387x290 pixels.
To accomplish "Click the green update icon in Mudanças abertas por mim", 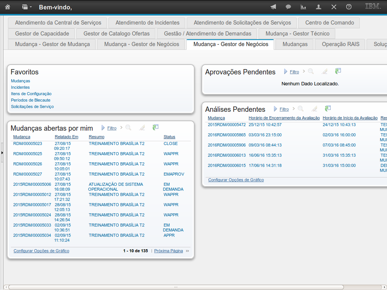I will tap(156, 128).
